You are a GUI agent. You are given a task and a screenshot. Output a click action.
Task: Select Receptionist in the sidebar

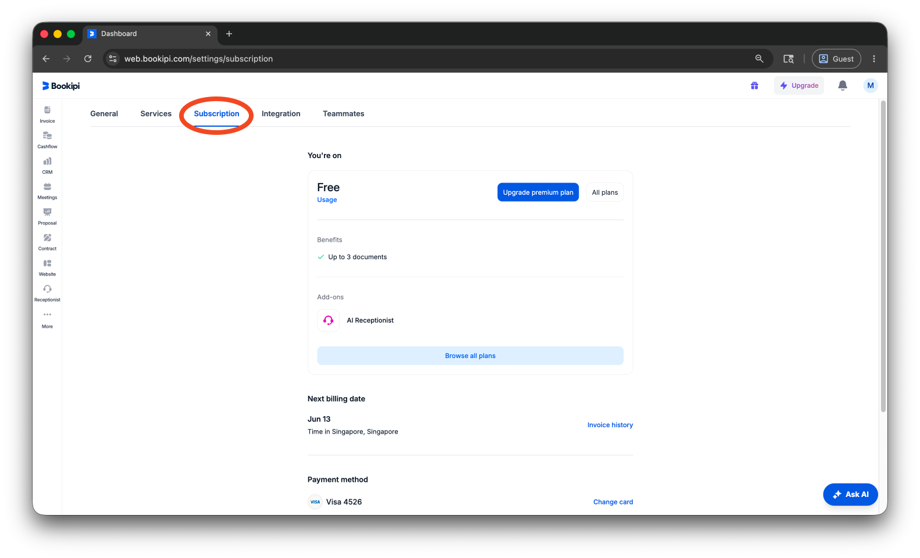[47, 294]
